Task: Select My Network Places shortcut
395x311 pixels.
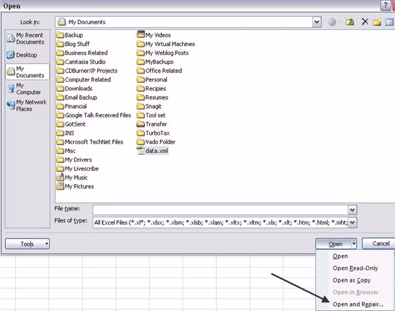Action: [x=27, y=106]
